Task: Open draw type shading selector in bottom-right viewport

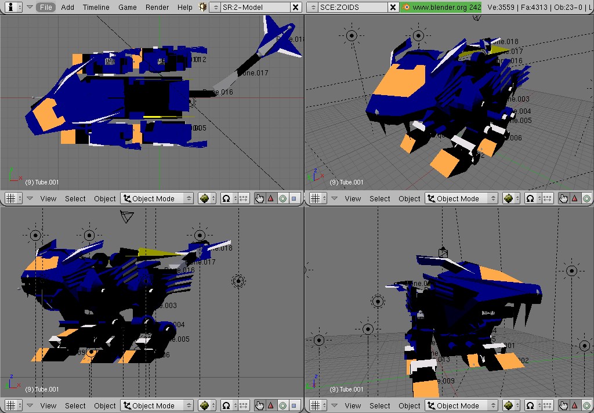Action: click(512, 406)
